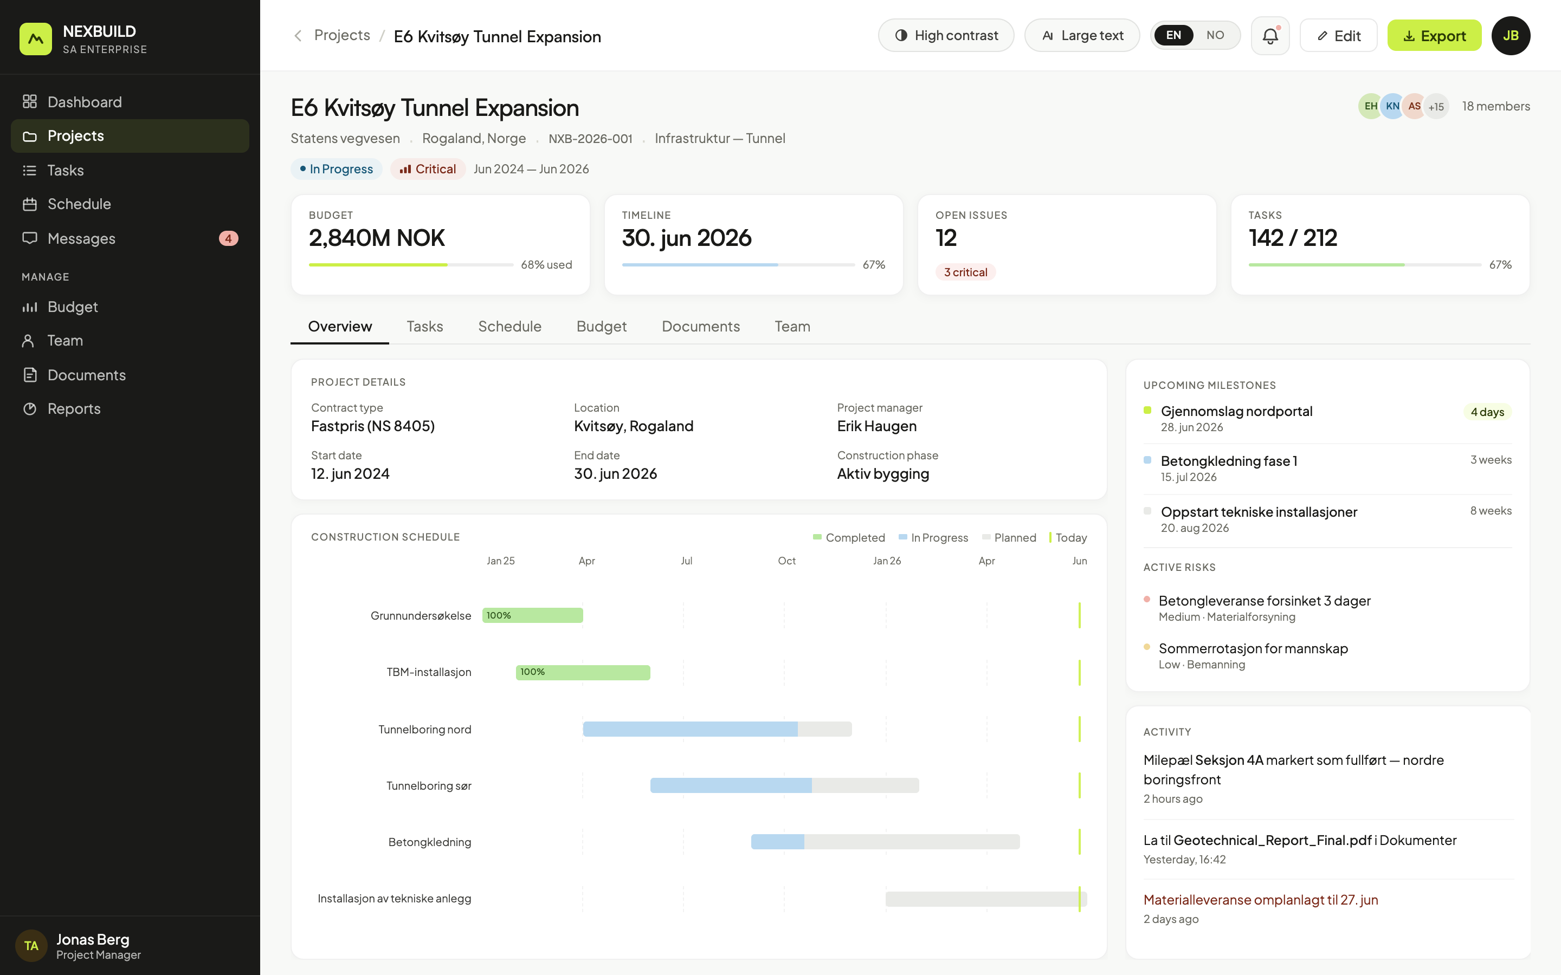Click the In Progress legend item

[x=933, y=538]
